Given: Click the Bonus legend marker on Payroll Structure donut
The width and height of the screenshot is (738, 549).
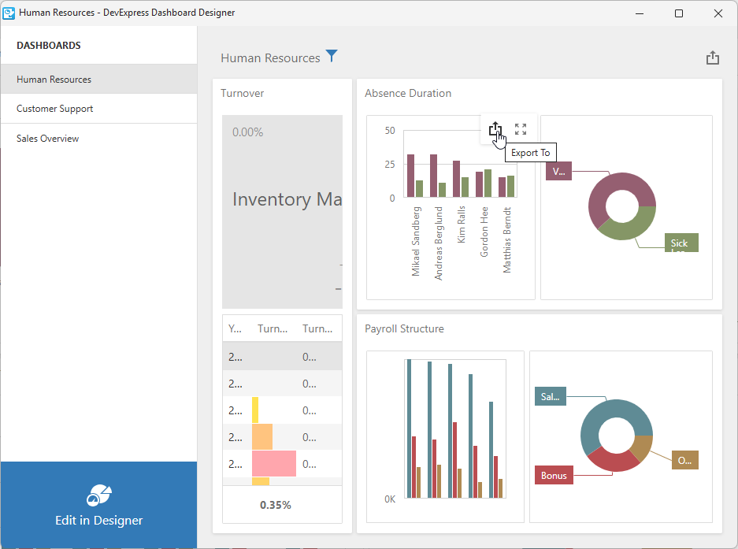Looking at the screenshot, I should click(554, 475).
